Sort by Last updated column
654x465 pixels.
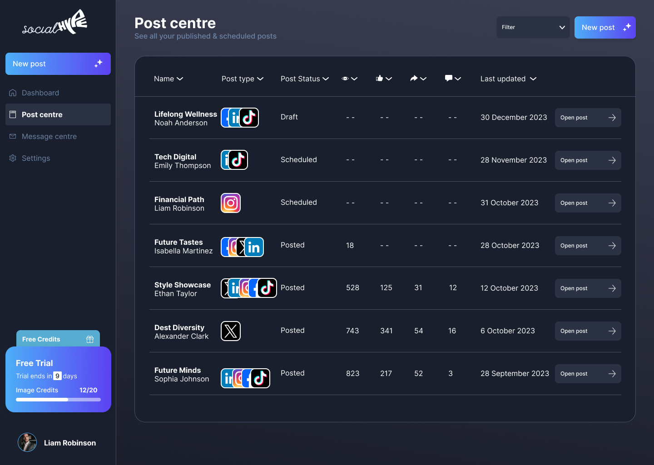pos(508,79)
